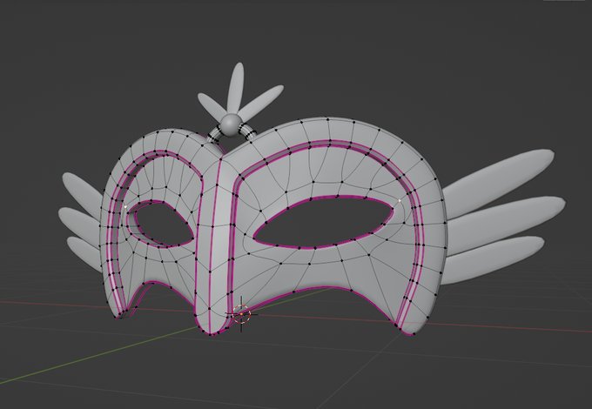The image size is (592, 409).
Task: Click the sphere ornament on top of the mask
Action: (231, 124)
